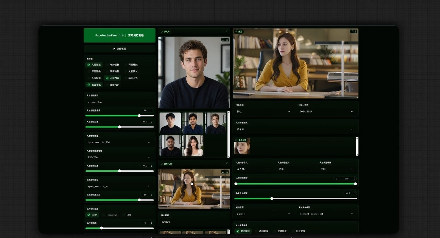Open the 1024x1024 preview resolution dropdown
The image size is (440, 238).
[327, 112]
